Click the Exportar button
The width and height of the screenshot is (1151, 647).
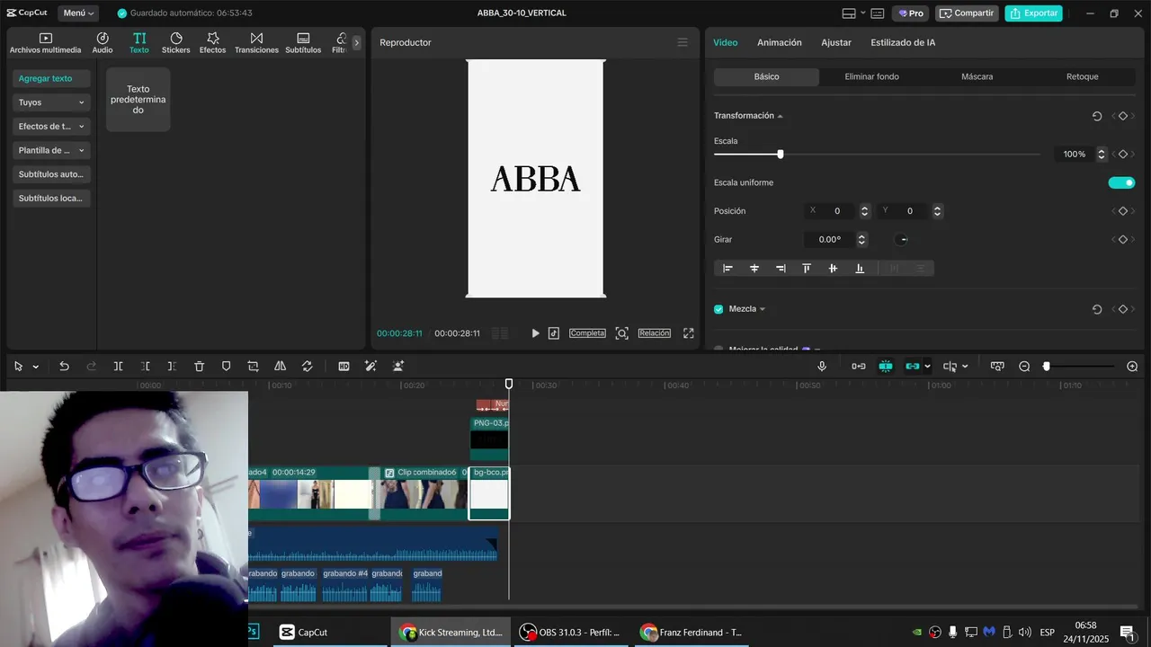click(1034, 13)
